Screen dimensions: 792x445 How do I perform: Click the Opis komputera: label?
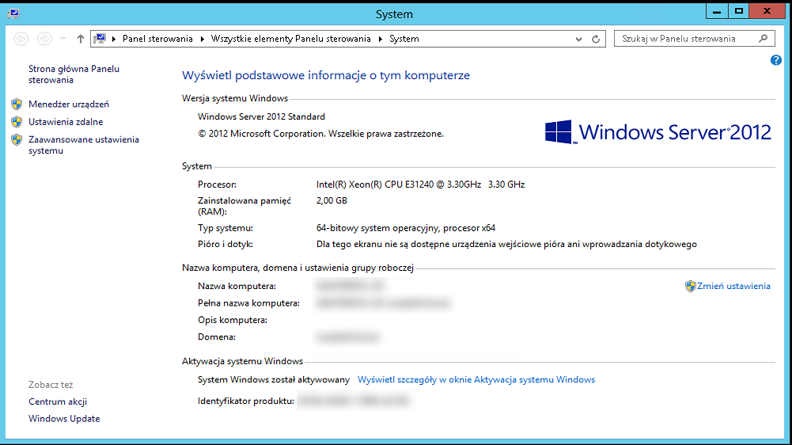[233, 320]
